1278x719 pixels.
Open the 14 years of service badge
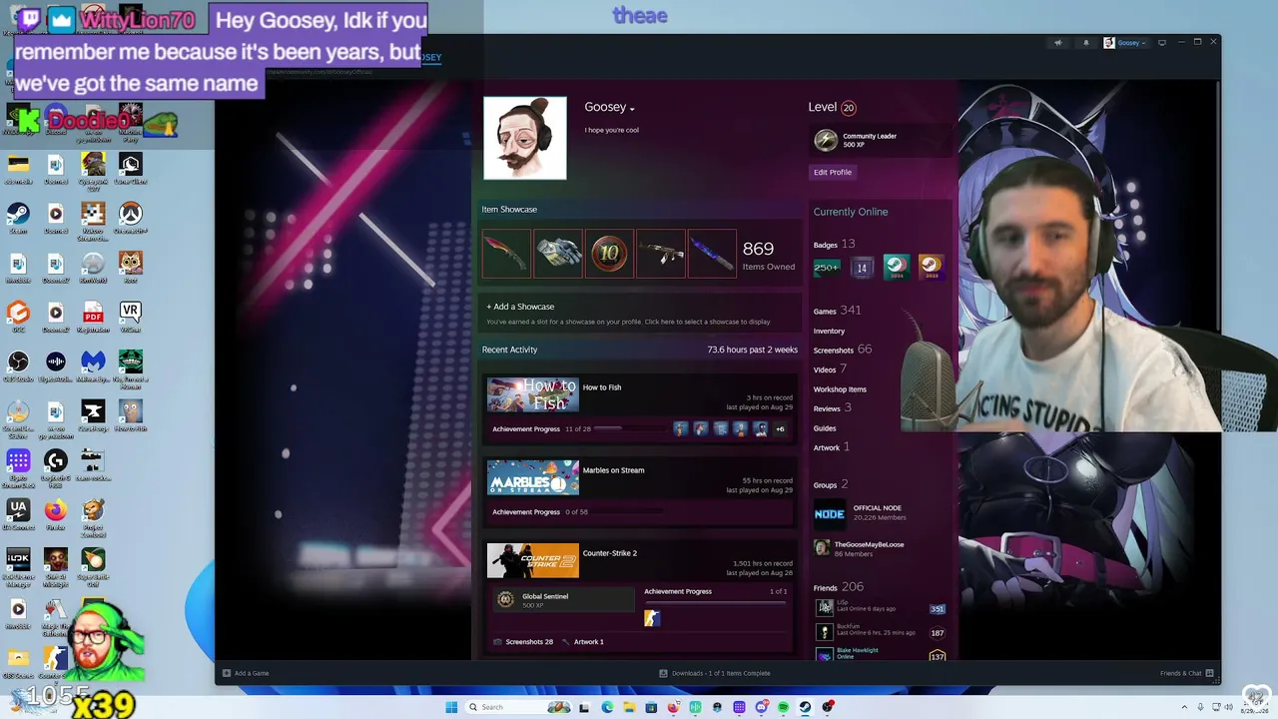pyautogui.click(x=862, y=267)
